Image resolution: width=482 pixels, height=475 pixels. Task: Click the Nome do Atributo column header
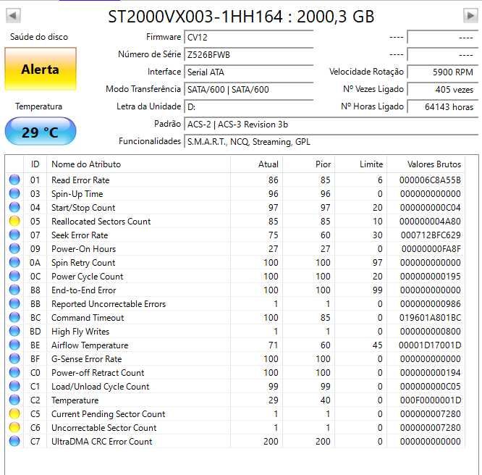point(139,164)
